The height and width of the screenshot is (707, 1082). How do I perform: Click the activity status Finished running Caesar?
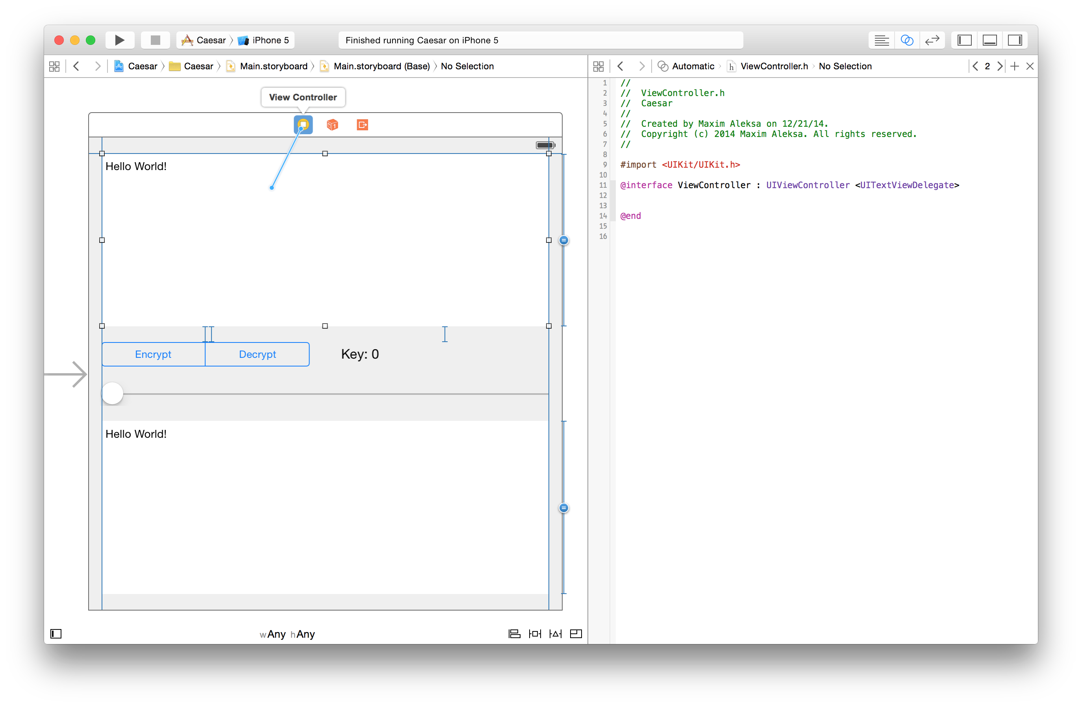[x=541, y=40]
